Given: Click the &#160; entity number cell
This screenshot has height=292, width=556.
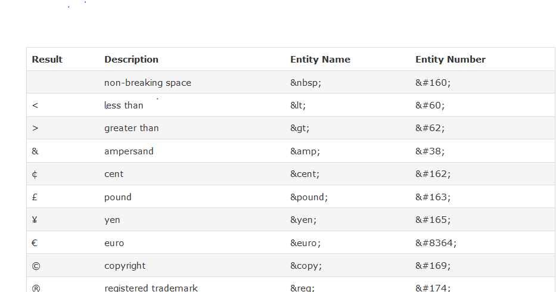Looking at the screenshot, I should tap(433, 83).
